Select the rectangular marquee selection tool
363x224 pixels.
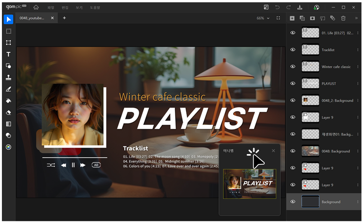(8, 31)
